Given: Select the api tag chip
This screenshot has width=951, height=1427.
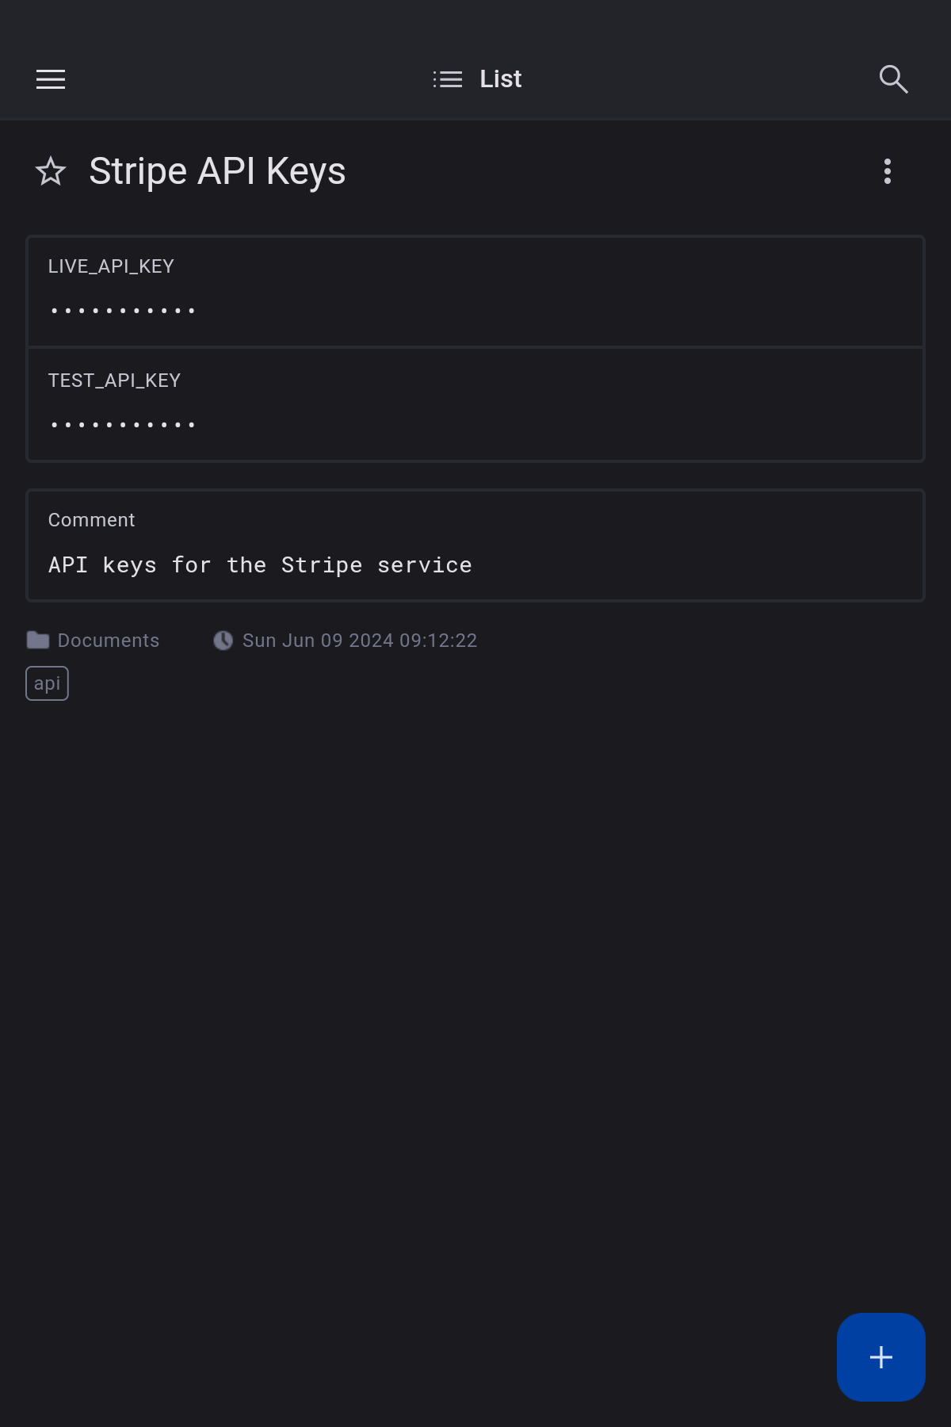Looking at the screenshot, I should click(x=48, y=683).
